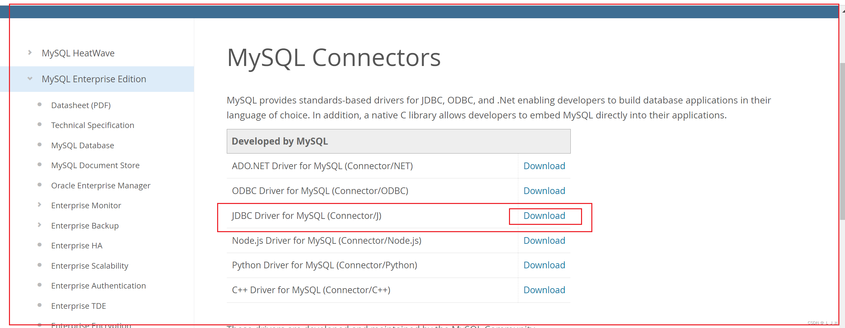The image size is (845, 328).
Task: Open MySQL Document Store sidebar item
Action: tap(95, 165)
